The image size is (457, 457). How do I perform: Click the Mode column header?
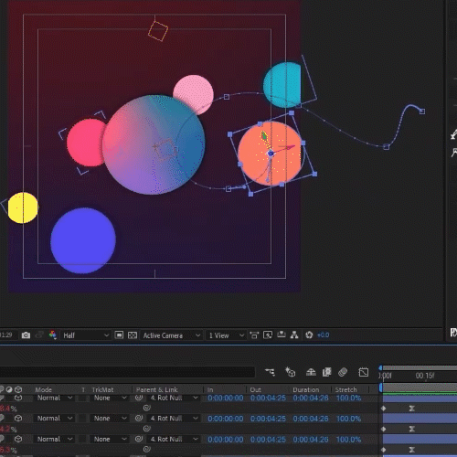[44, 389]
